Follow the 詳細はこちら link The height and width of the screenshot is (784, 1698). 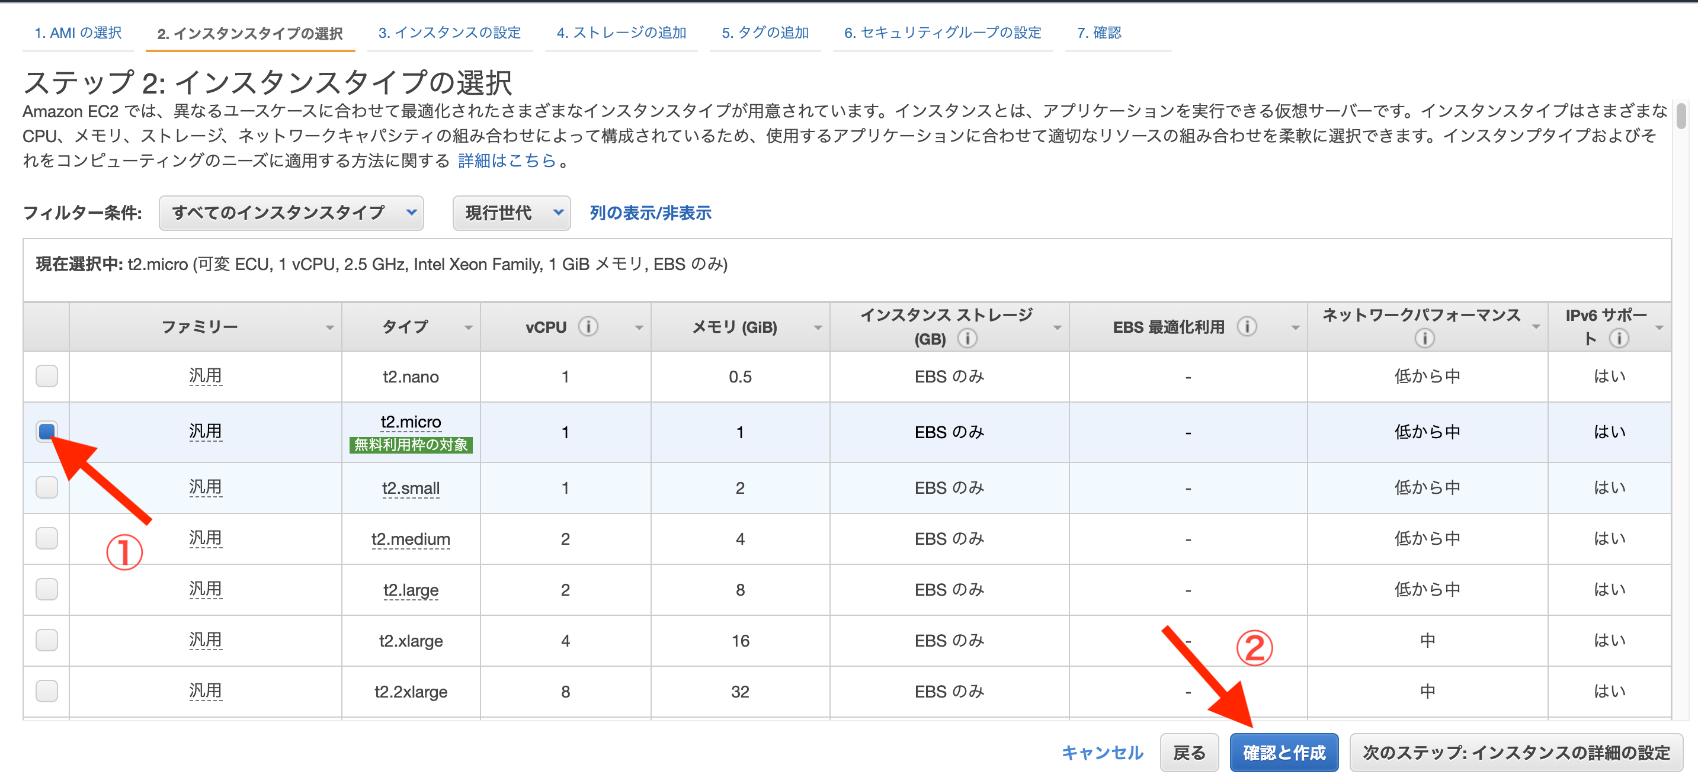[507, 160]
